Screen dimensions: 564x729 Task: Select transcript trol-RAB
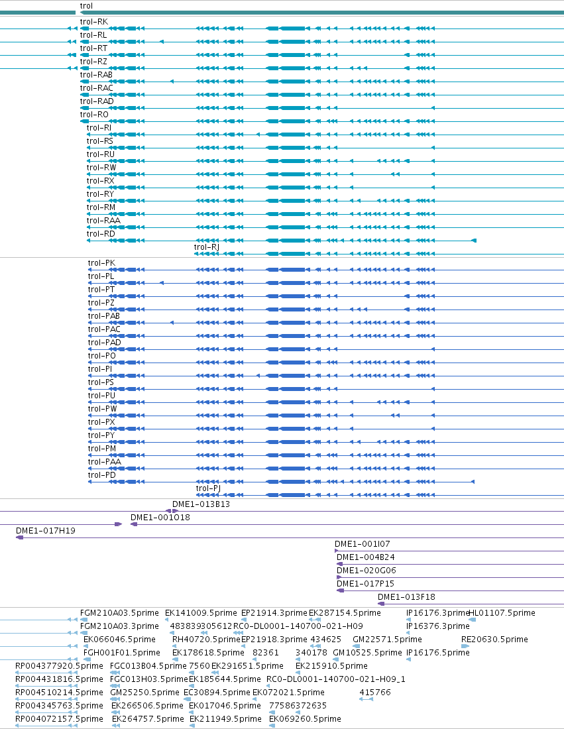[96, 74]
